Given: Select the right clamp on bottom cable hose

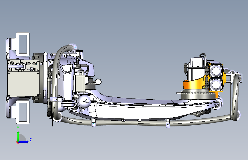Looking at the screenshot, I should (x=168, y=123).
